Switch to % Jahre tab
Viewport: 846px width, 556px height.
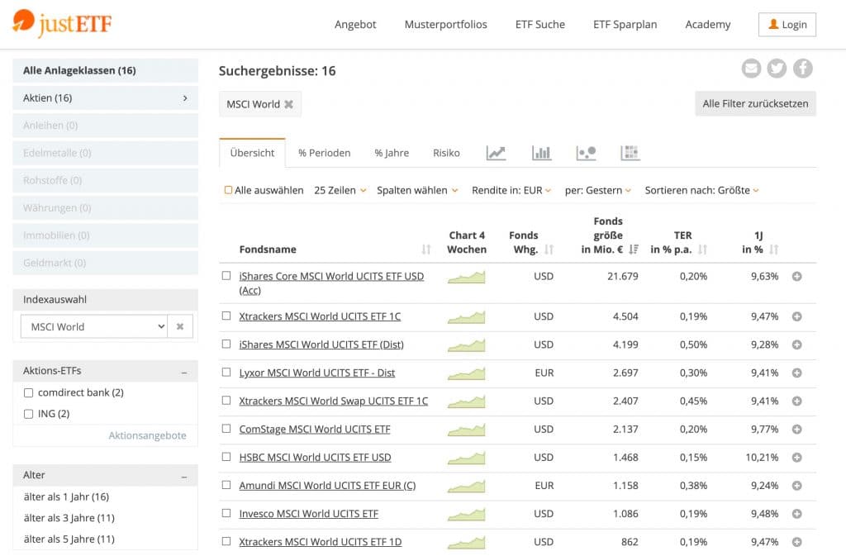click(392, 153)
